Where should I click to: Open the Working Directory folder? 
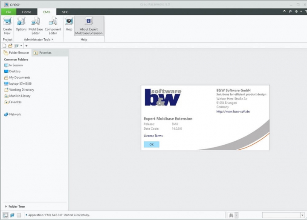click(19, 90)
